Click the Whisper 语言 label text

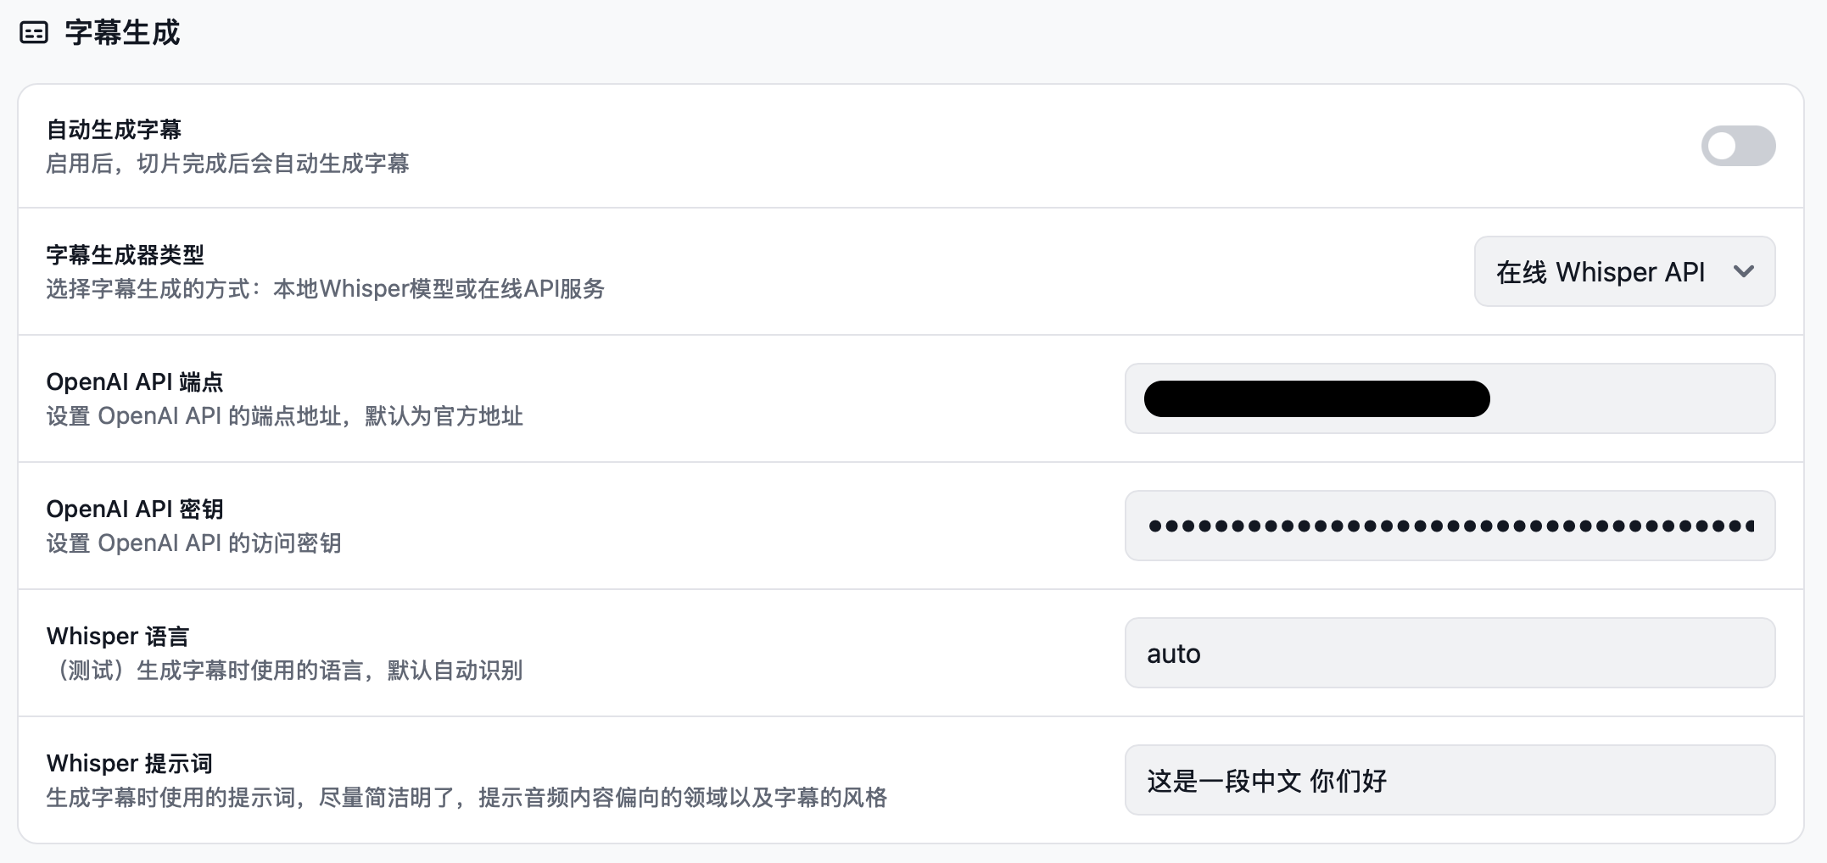tap(118, 637)
